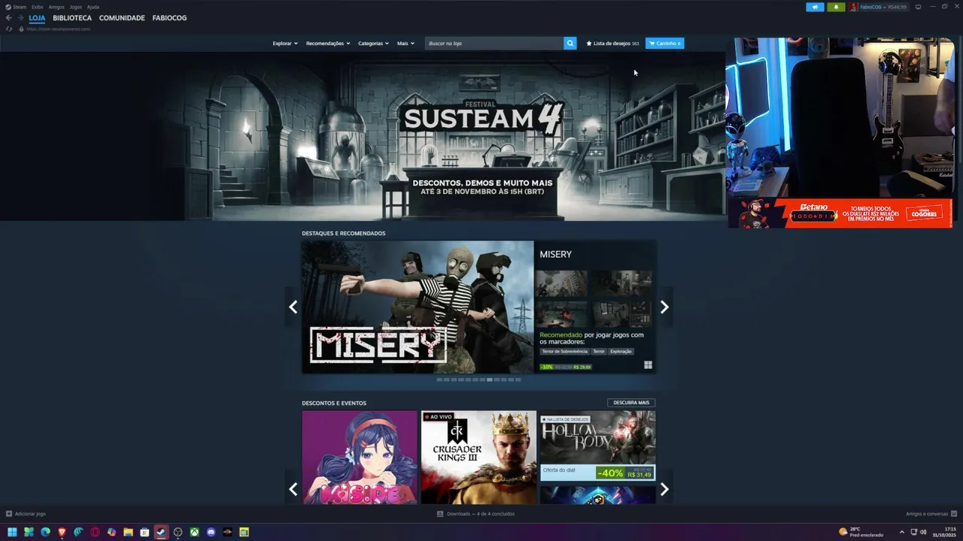
Task: Expand the Mais dropdown
Action: [x=406, y=44]
